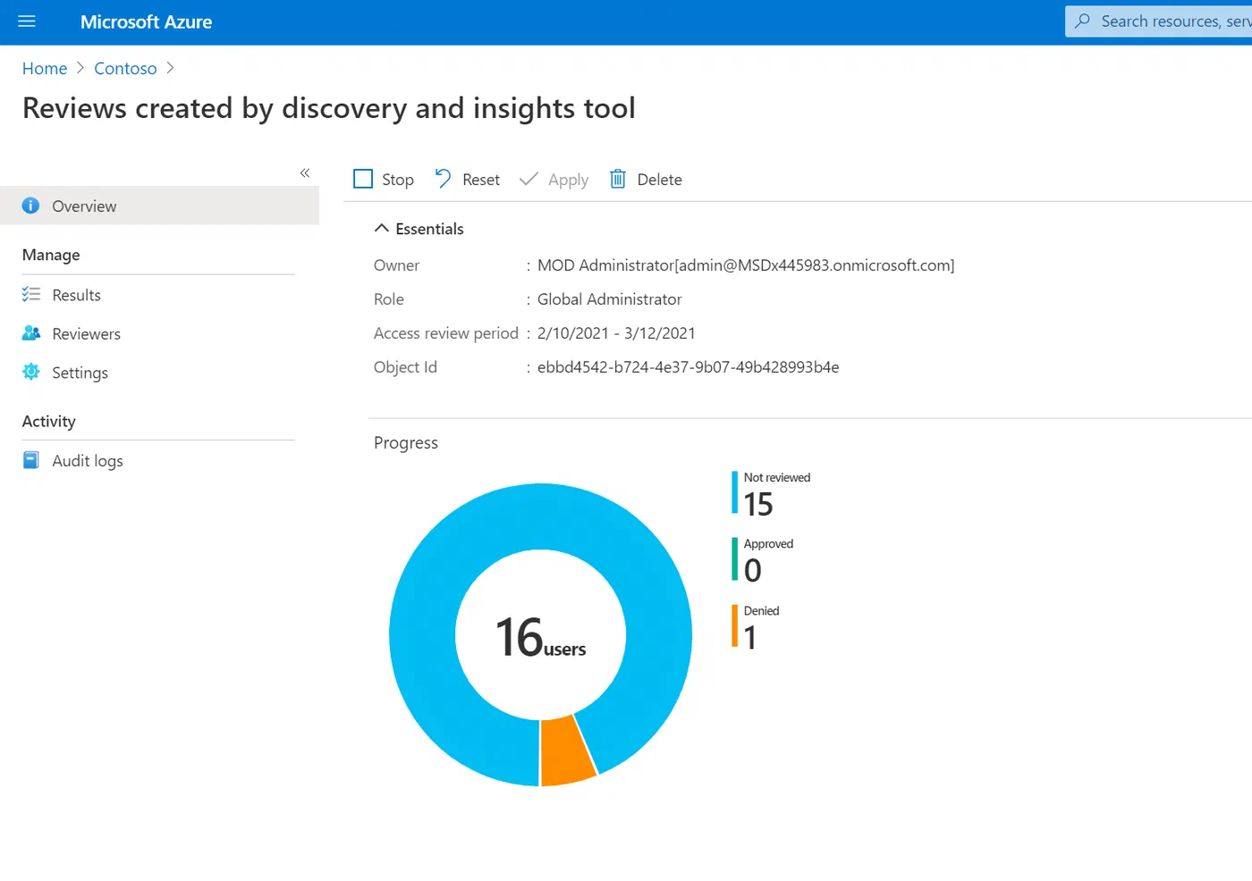Click the Denied count 1
Screen dimensions: 1252x881
point(750,638)
